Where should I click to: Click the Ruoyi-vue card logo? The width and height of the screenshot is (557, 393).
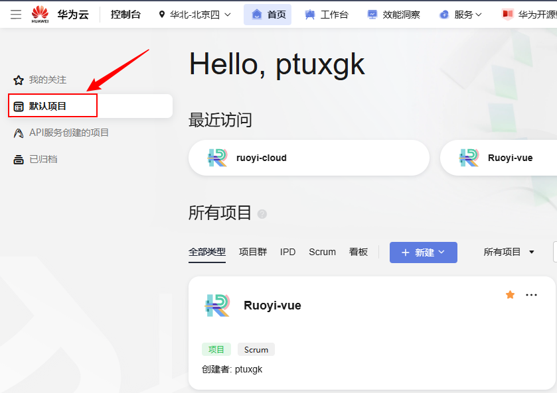point(217,305)
